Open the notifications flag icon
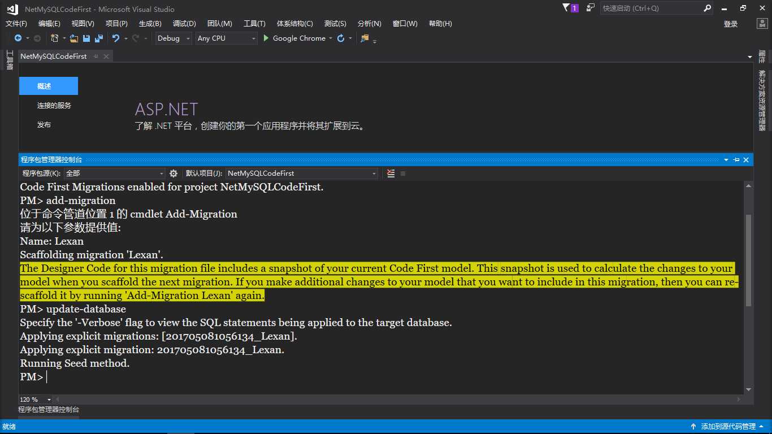 567,8
